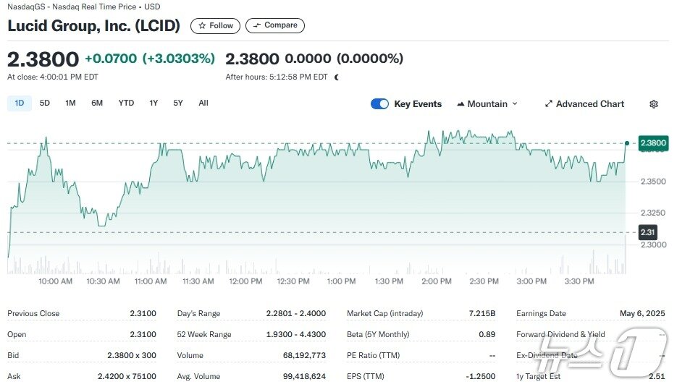Click the Ask value 2.4200 x 75100
Screen dimensions: 677x387
click(127, 376)
